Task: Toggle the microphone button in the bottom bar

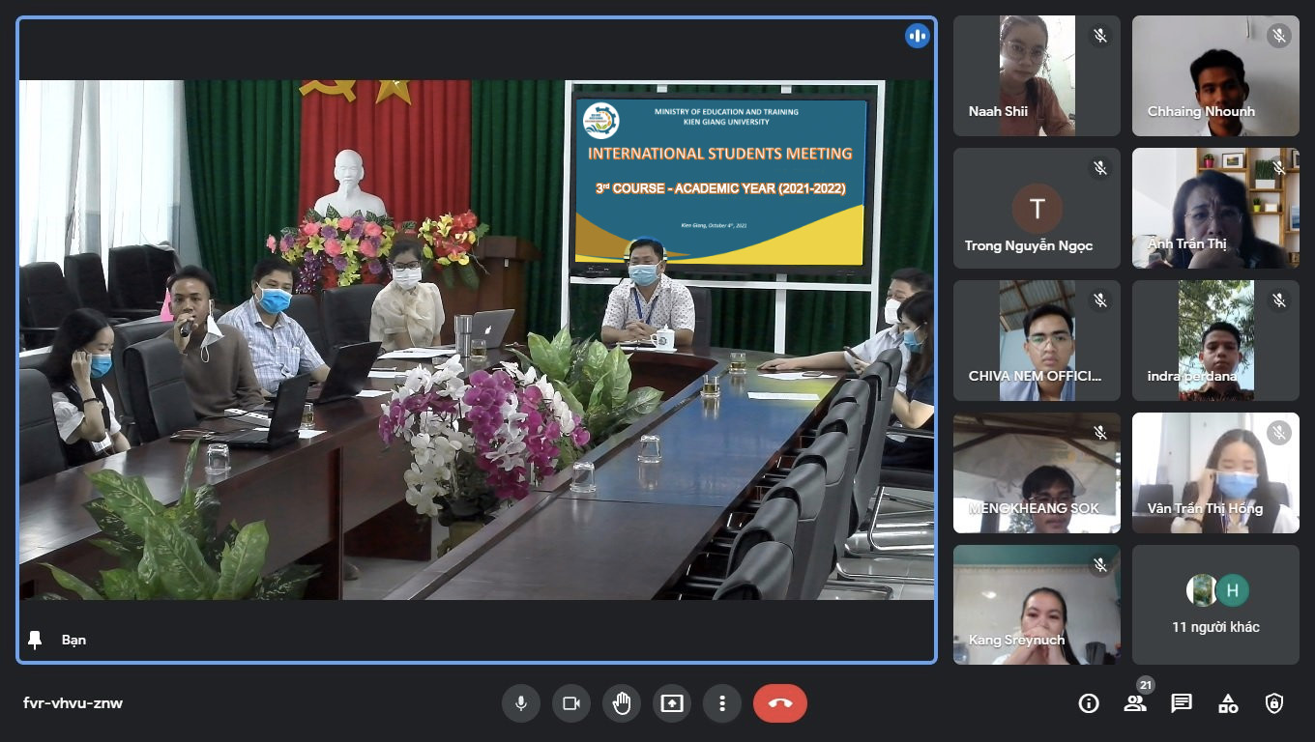Action: pyautogui.click(x=521, y=703)
